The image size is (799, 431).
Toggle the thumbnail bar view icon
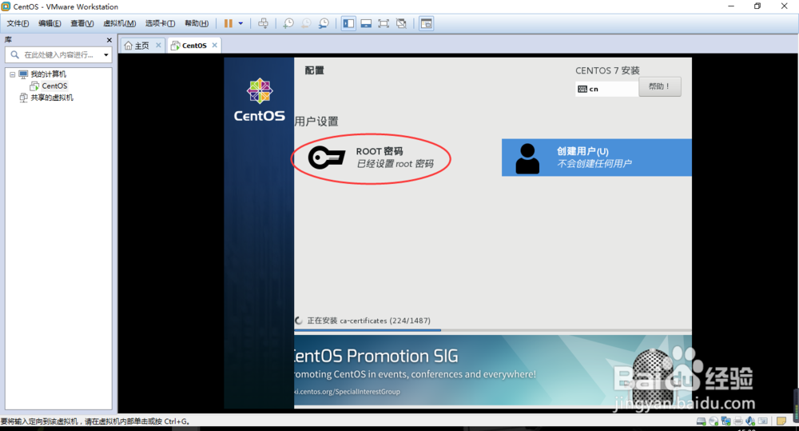click(x=366, y=23)
